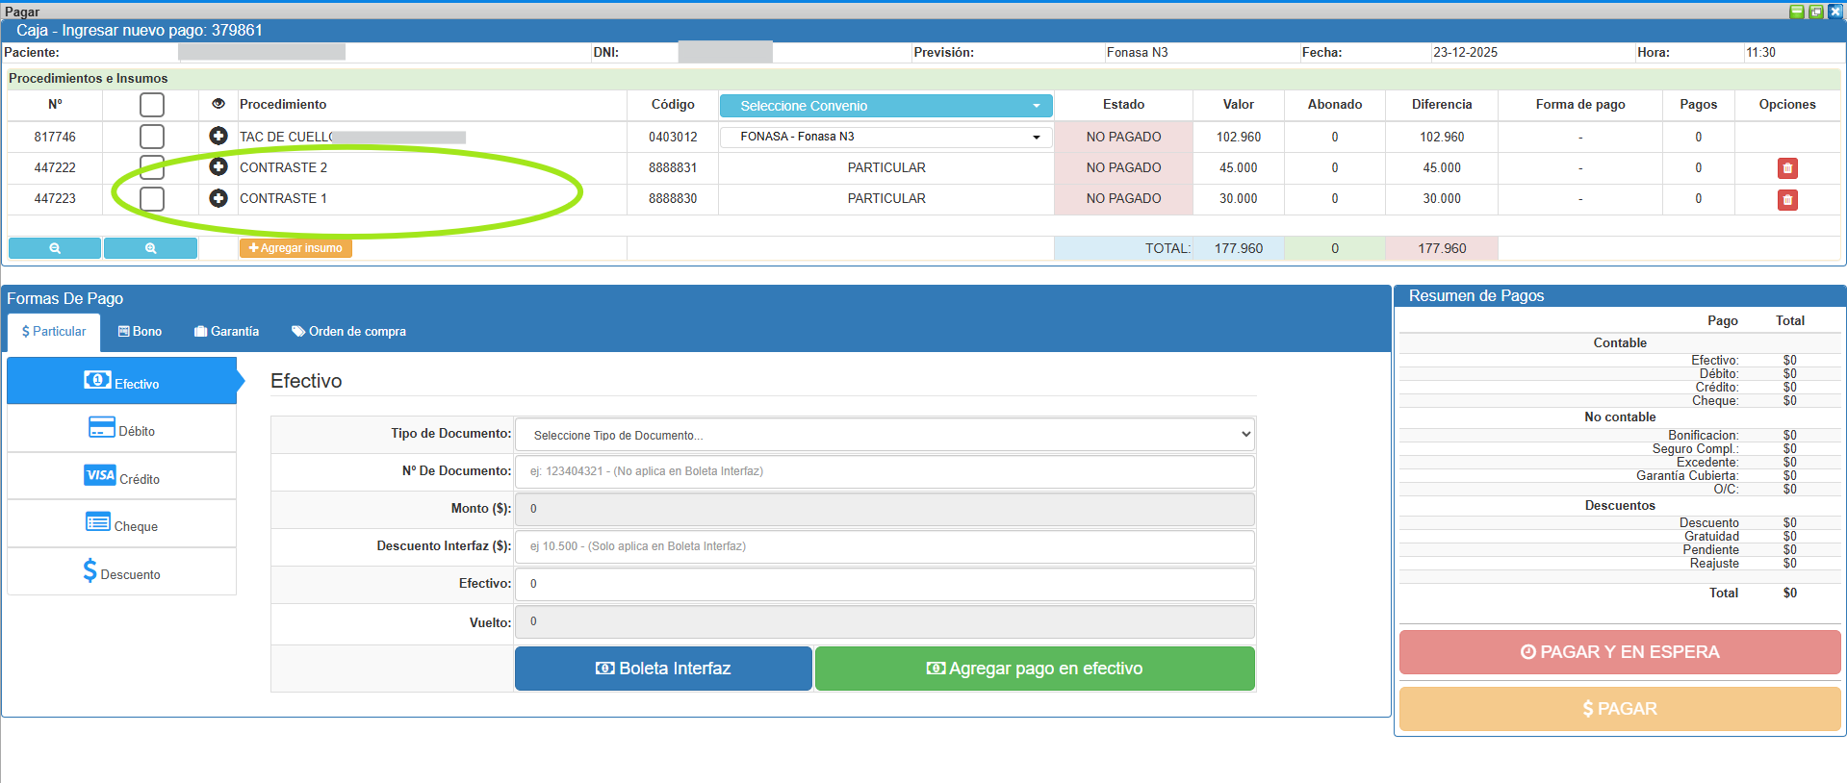The height and width of the screenshot is (783, 1847).
Task: Click into the Nº De Documento field
Action: click(x=885, y=471)
